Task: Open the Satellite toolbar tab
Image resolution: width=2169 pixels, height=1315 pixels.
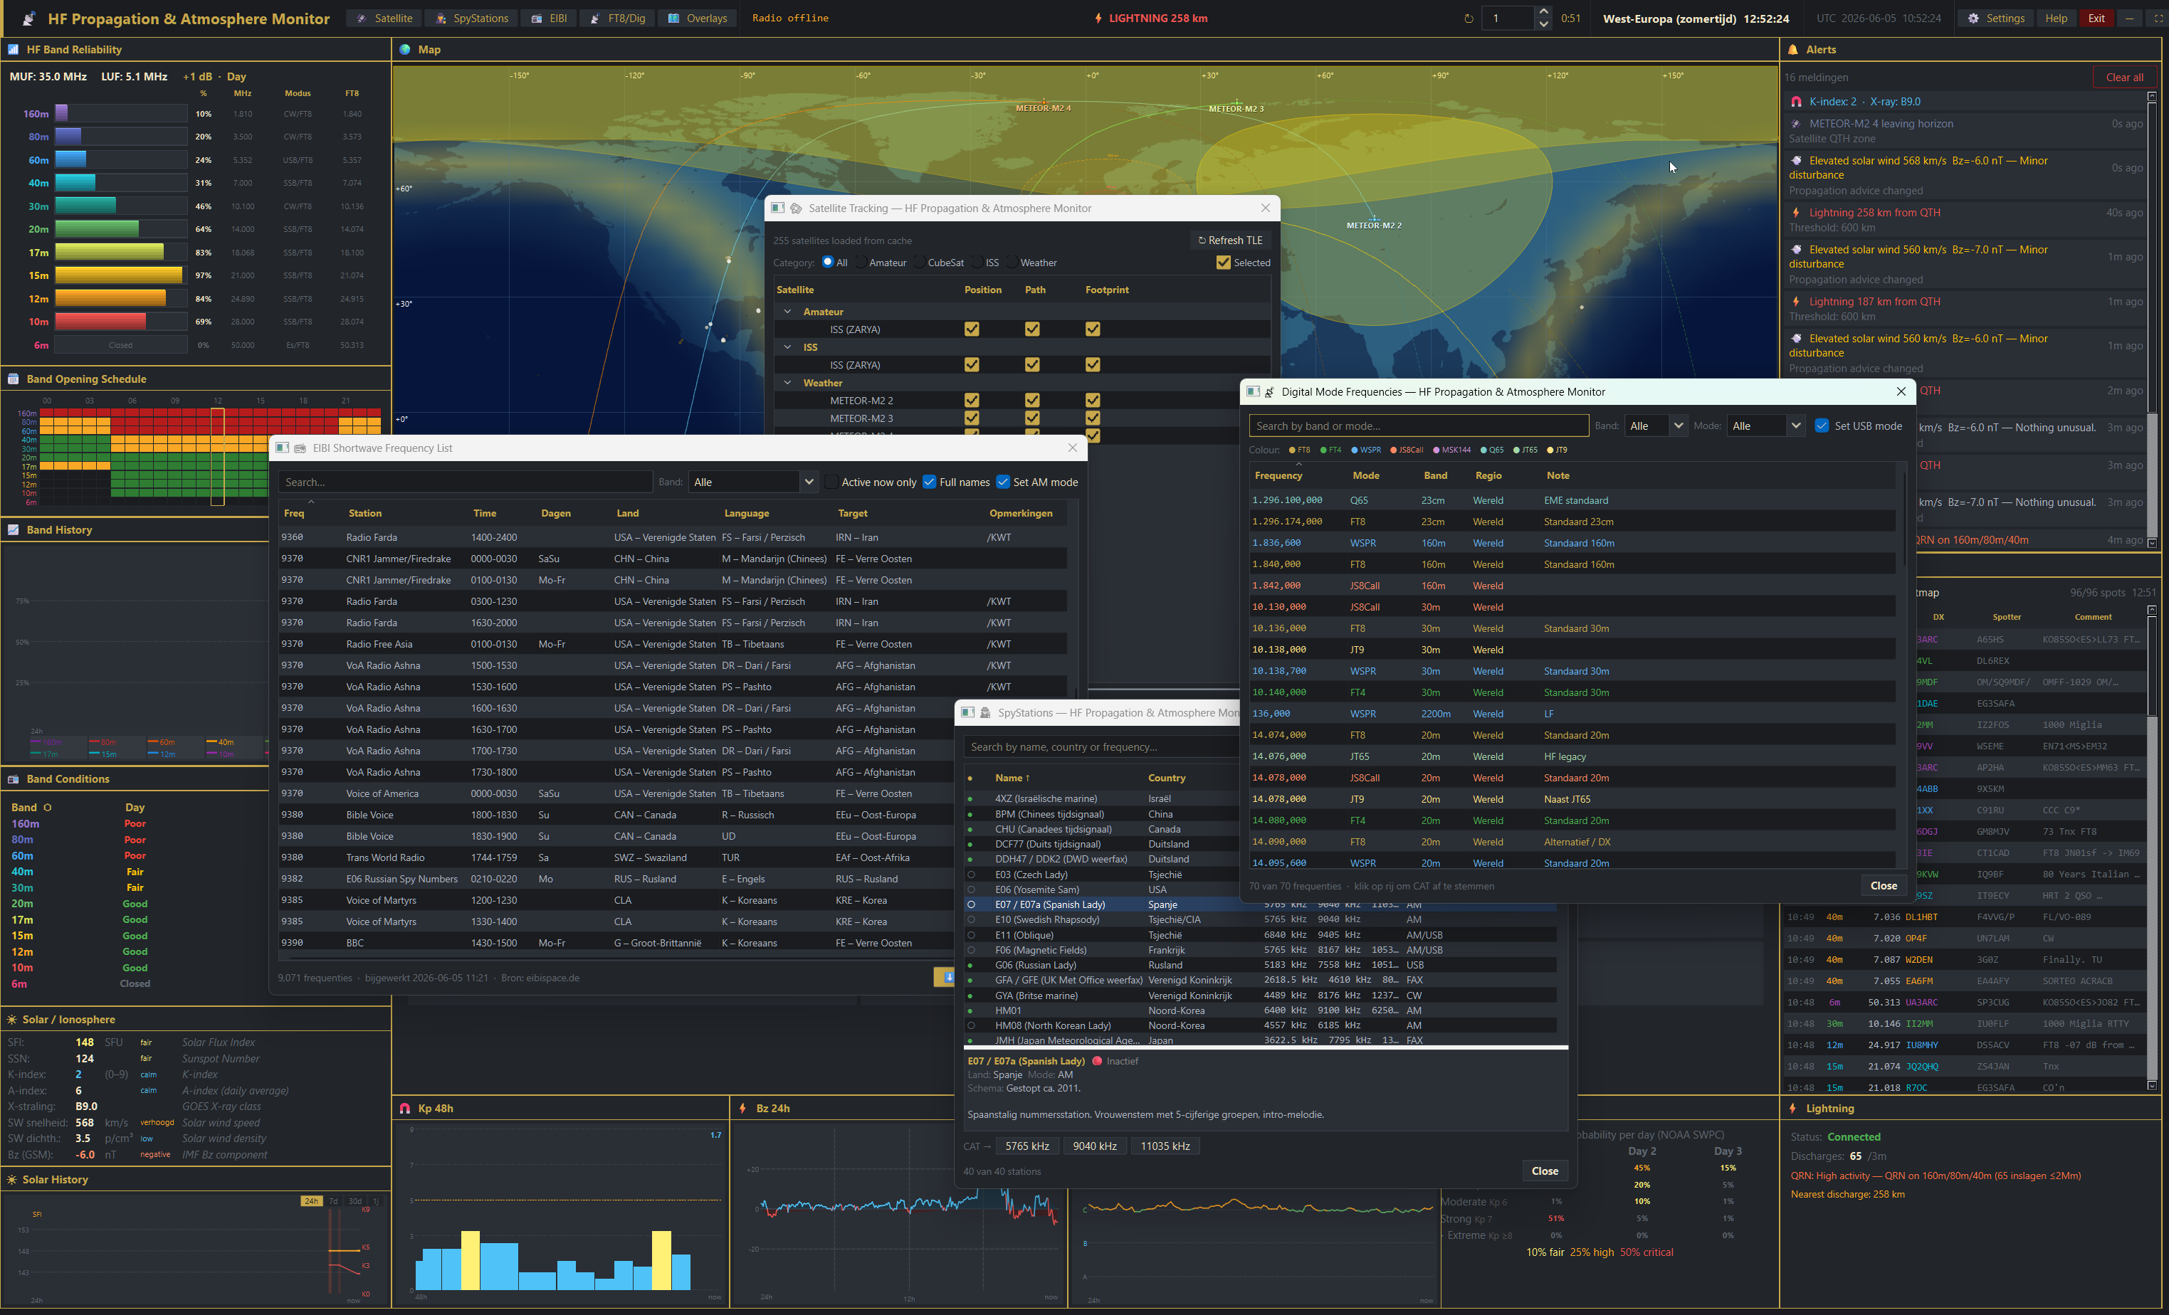Action: (384, 19)
